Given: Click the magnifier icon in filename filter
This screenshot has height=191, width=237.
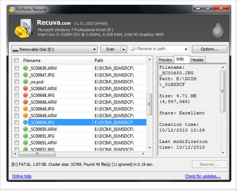Looking at the screenshot, I should tap(134, 49).
